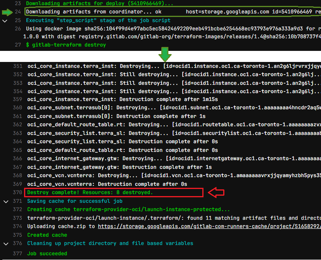
Task: Click line number 353 in the log
Action: [18, 83]
